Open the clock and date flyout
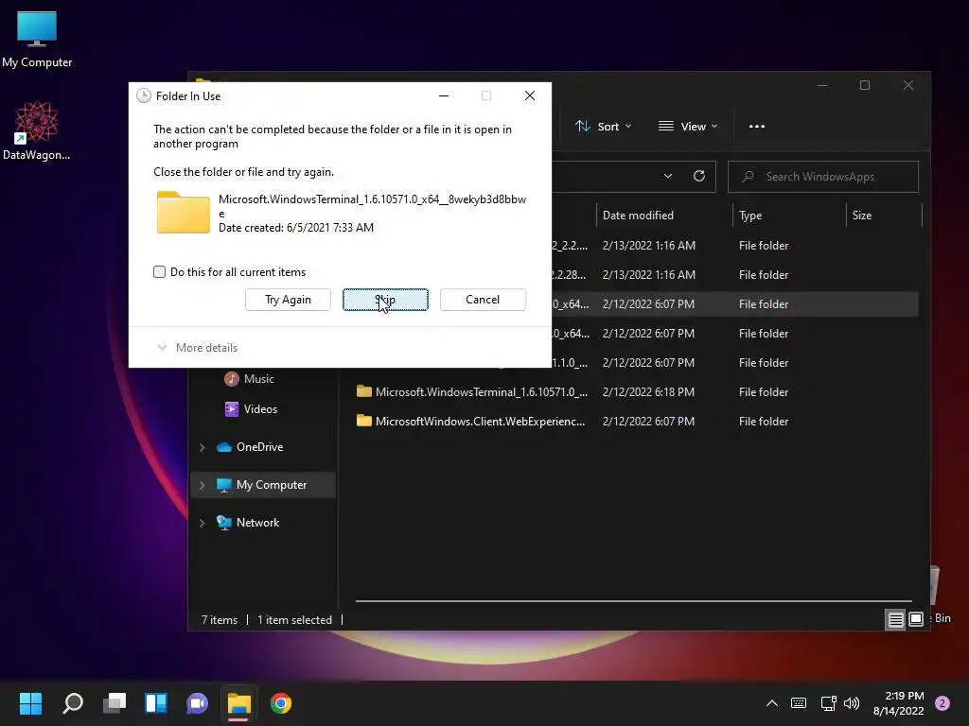The image size is (969, 726). click(x=898, y=703)
